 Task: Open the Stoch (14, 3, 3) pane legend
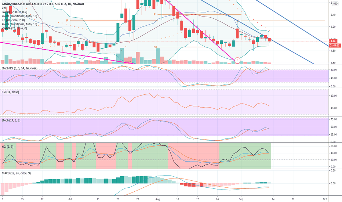coord(11,120)
